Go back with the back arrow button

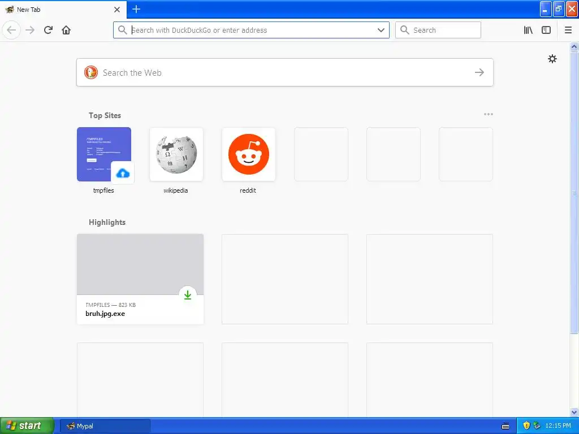[x=11, y=30]
